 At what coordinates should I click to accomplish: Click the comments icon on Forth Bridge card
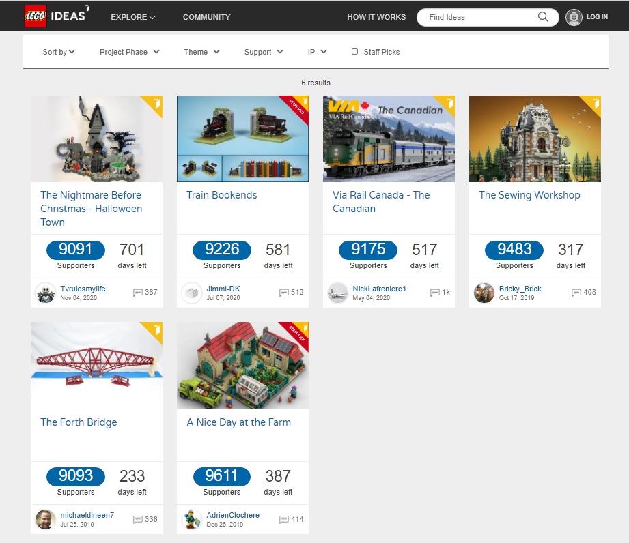pos(137,519)
